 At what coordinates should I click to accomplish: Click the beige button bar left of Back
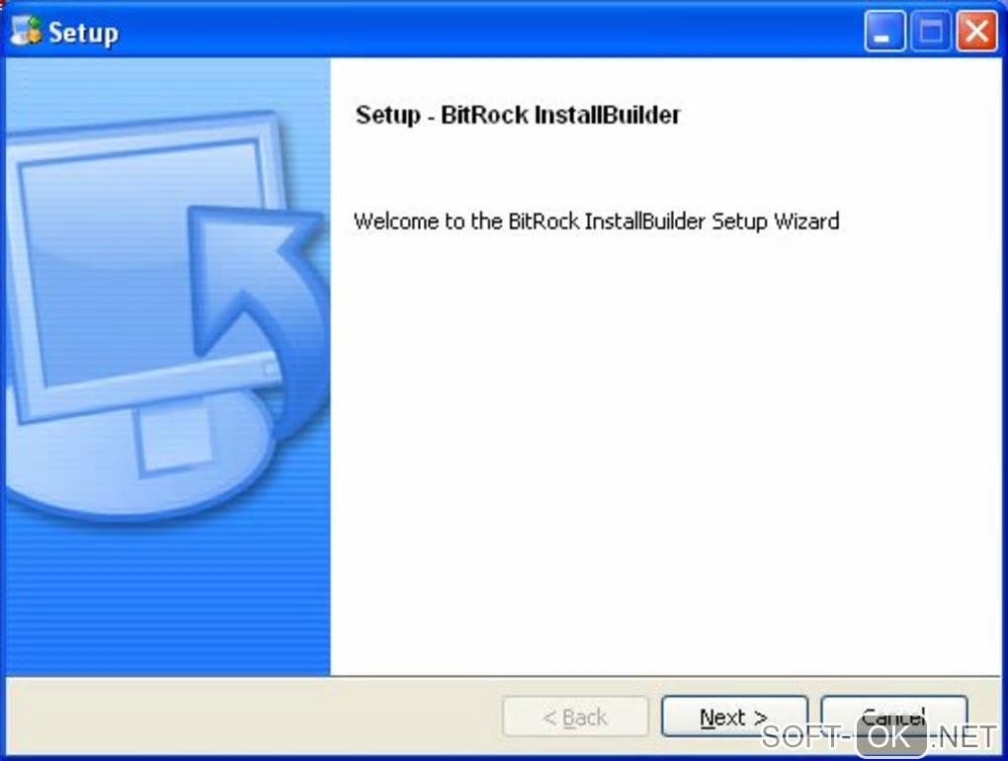coord(254,717)
